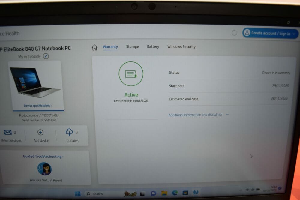Click the Serial number text

click(39, 120)
